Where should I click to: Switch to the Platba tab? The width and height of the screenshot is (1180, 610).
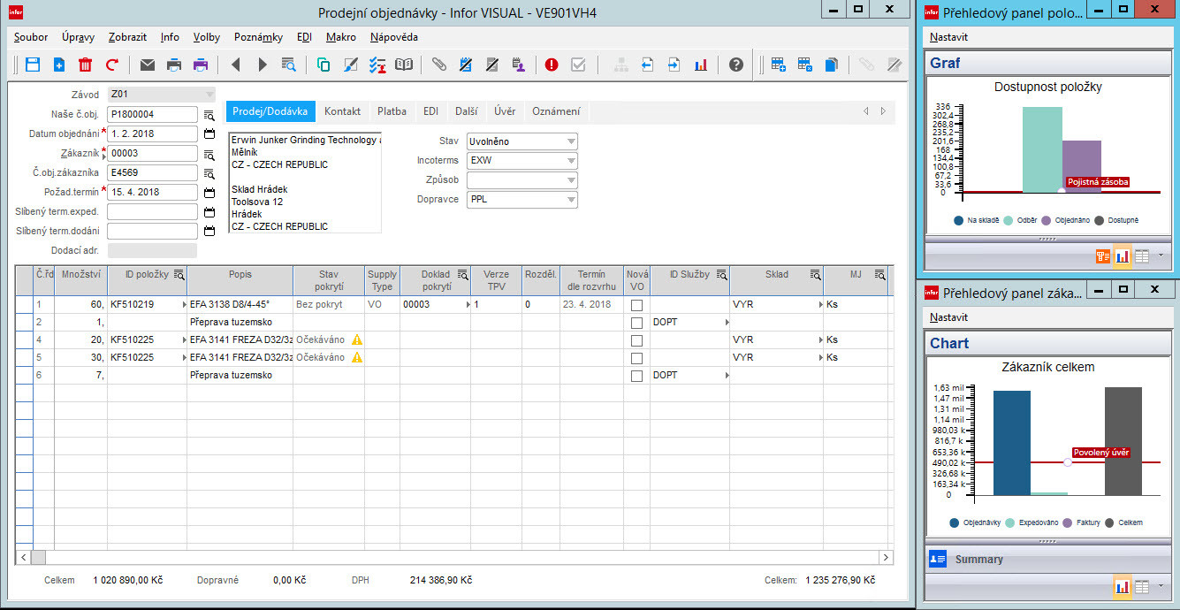click(x=392, y=111)
